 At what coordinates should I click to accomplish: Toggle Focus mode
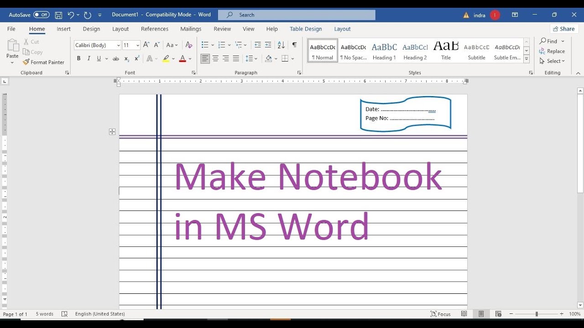pos(440,314)
